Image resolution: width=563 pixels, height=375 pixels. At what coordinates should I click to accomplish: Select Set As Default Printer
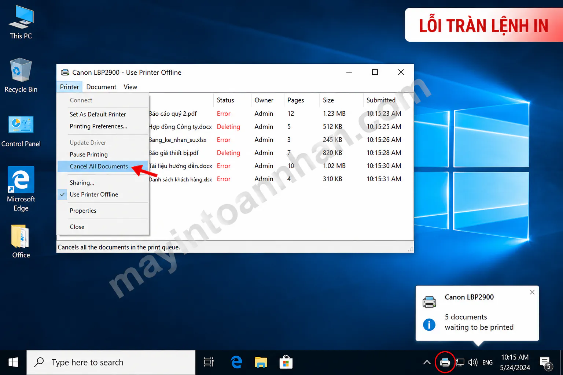pyautogui.click(x=98, y=114)
